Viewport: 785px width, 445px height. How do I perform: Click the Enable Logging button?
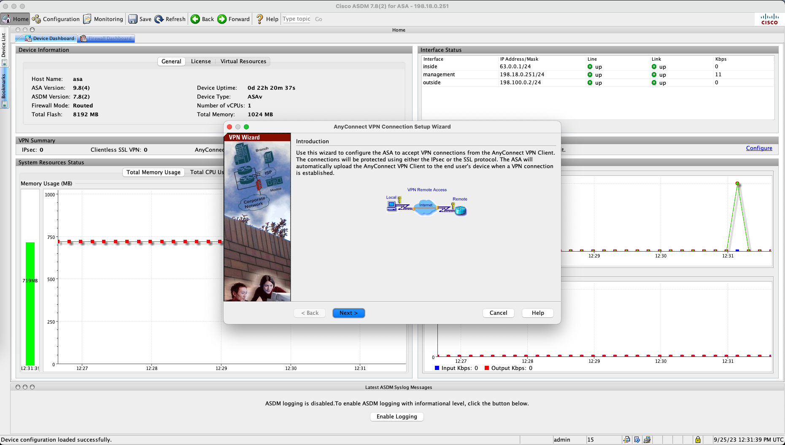397,417
